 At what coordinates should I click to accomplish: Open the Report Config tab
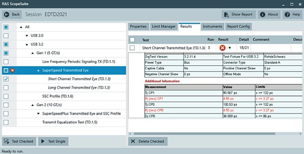tap(239, 27)
